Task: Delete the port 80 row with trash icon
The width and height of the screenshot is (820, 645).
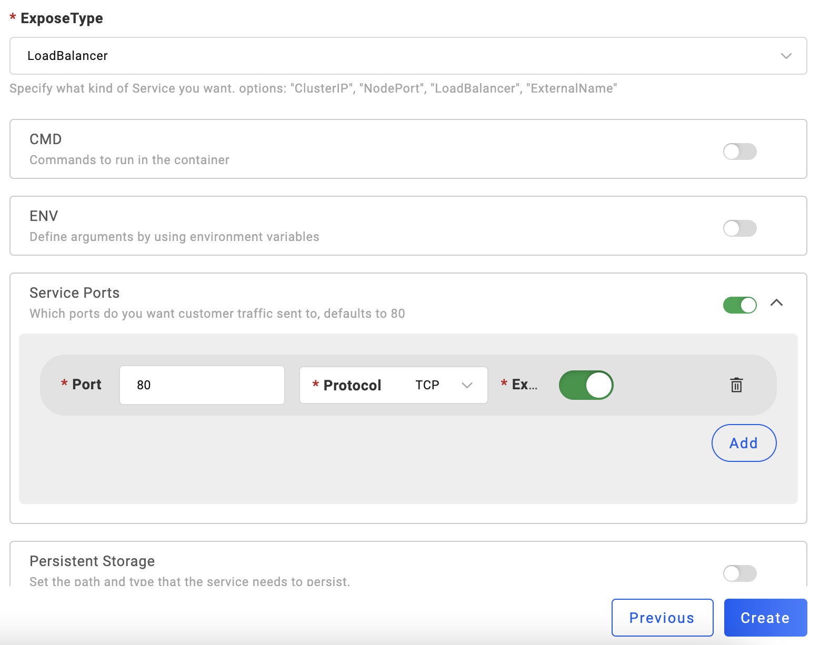Action: (x=736, y=385)
